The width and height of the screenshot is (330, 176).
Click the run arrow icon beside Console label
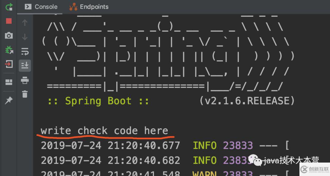pyautogui.click(x=28, y=7)
